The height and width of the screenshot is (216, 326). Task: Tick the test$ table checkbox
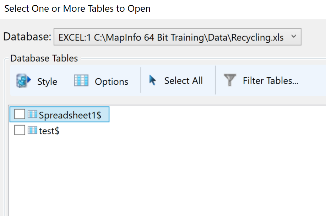(x=20, y=130)
